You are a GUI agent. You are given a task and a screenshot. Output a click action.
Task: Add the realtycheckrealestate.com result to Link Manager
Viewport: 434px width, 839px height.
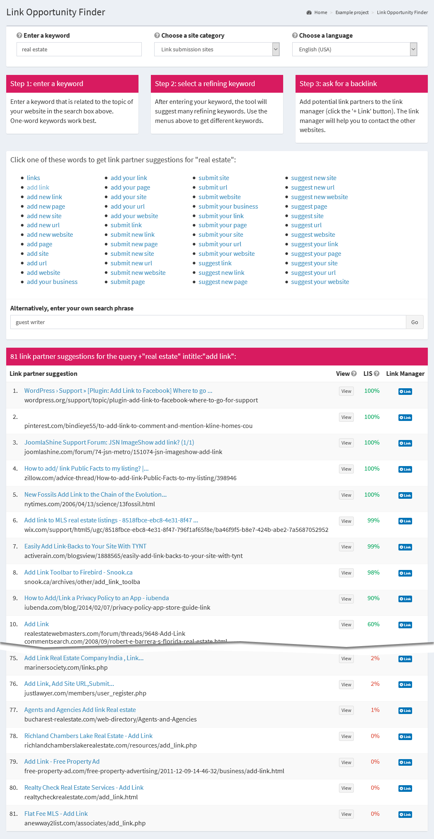click(405, 789)
